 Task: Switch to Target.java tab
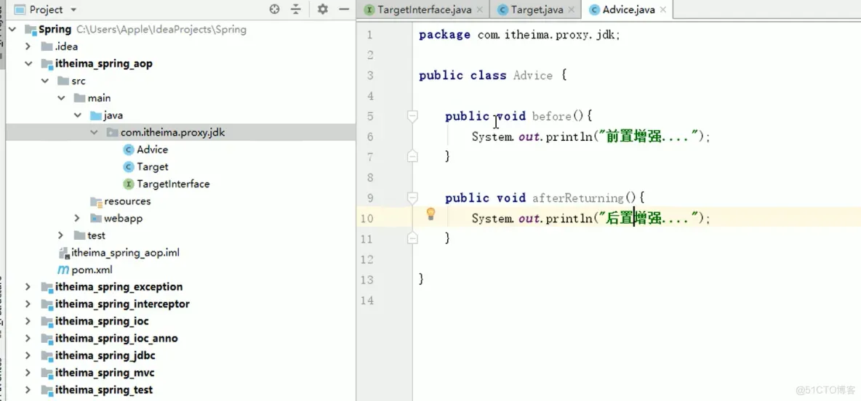537,9
